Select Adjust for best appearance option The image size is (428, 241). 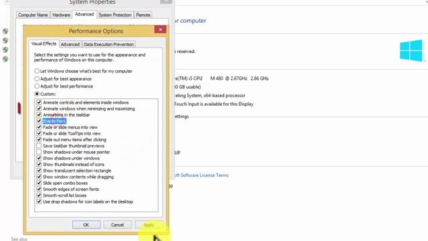[x=37, y=79]
